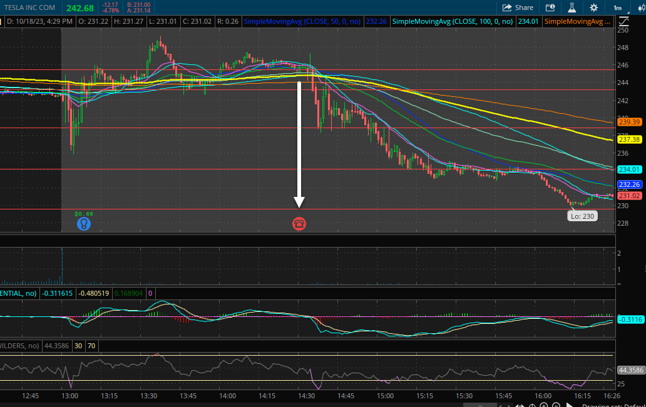Click the blue 232.26 price axis label

[629, 184]
